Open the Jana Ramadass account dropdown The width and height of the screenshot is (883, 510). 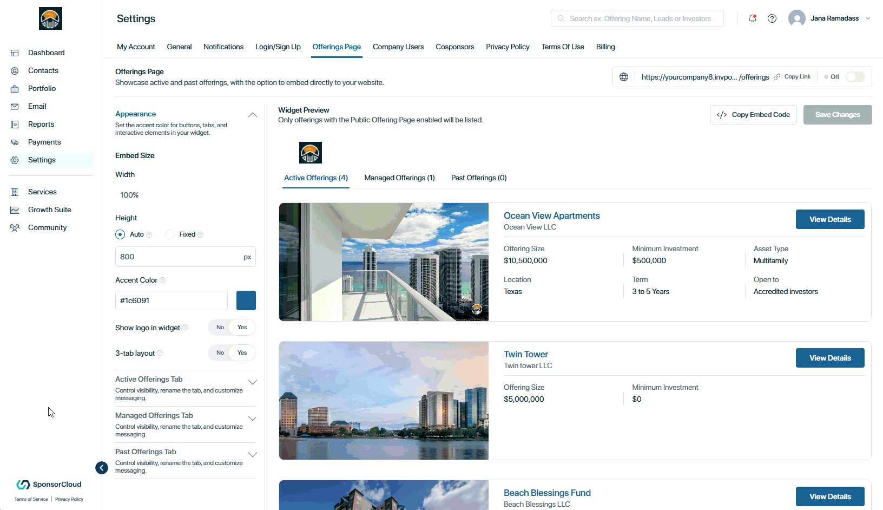click(x=867, y=18)
